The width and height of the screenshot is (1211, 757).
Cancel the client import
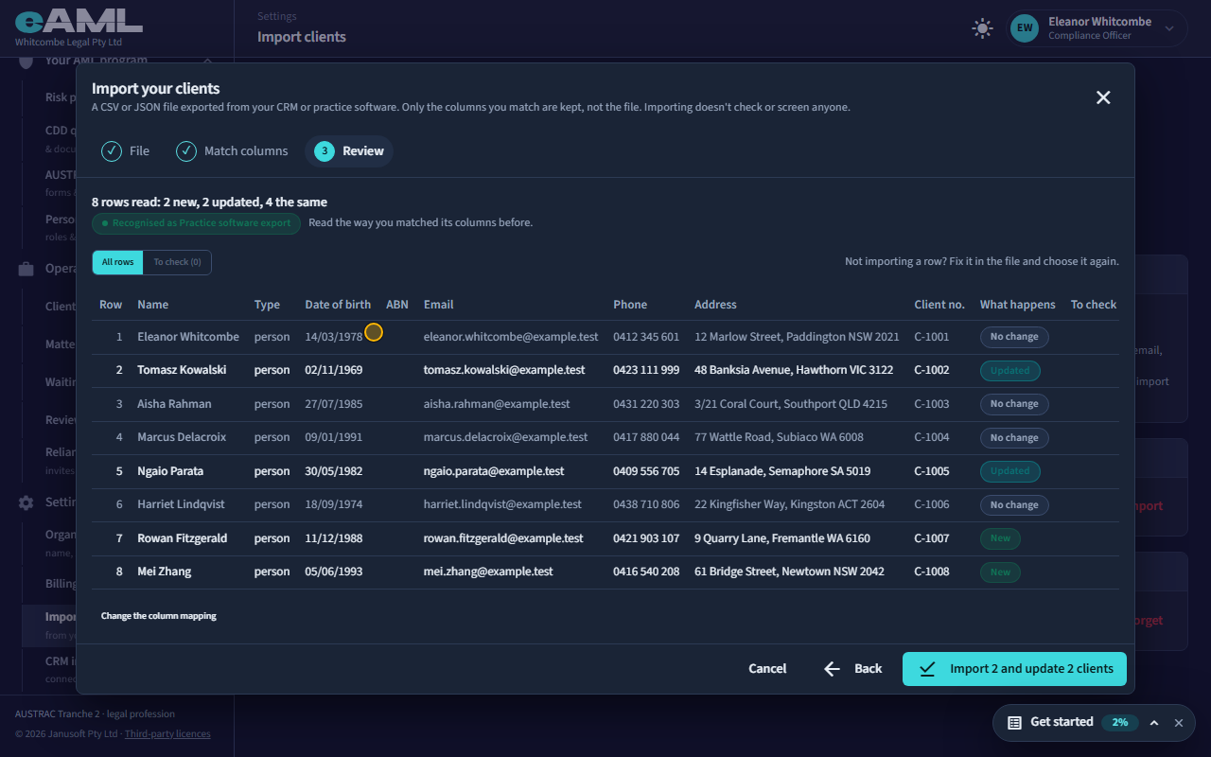point(767,668)
